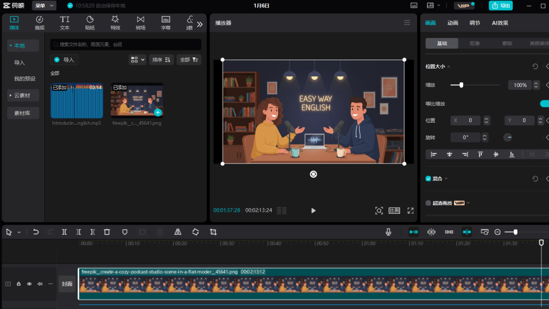Viewport: 549px width, 309px height.
Task: Click the 导出 export button
Action: 501,6
